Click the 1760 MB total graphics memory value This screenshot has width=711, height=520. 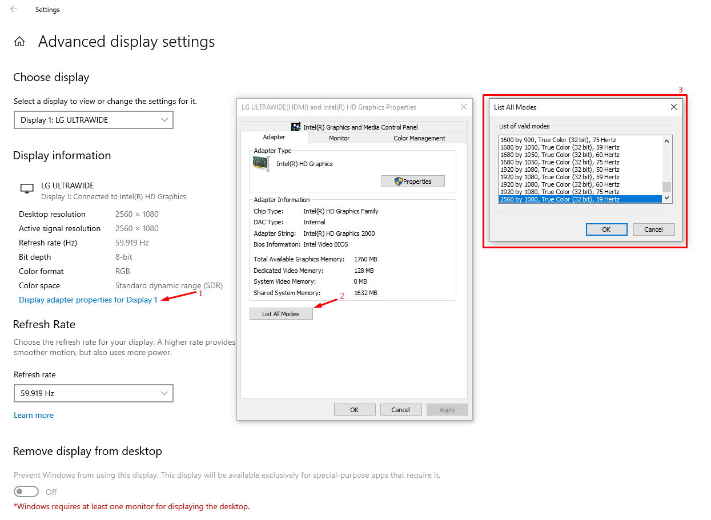click(x=365, y=259)
